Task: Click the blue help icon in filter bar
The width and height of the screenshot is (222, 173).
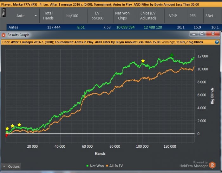Action: 217,42
